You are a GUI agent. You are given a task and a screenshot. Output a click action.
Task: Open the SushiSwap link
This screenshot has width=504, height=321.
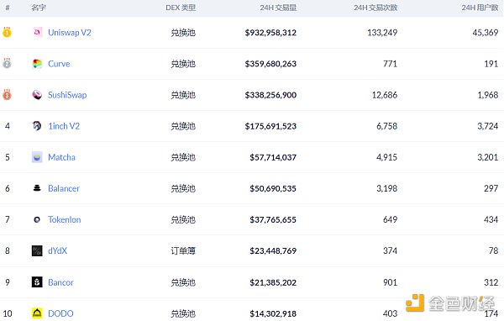(67, 95)
